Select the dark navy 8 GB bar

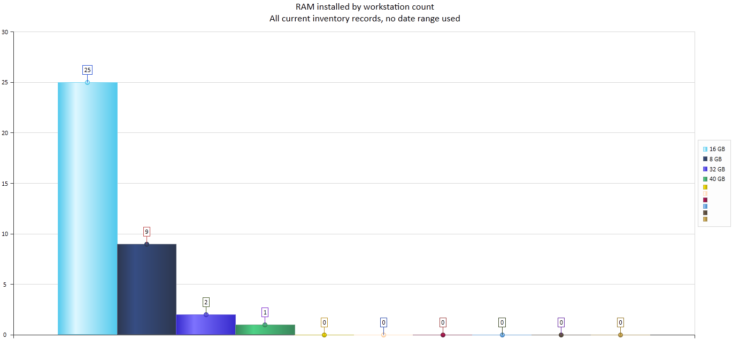click(147, 289)
